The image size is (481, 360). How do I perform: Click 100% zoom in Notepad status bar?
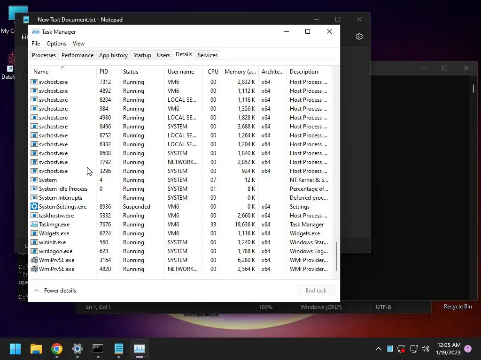click(x=266, y=307)
